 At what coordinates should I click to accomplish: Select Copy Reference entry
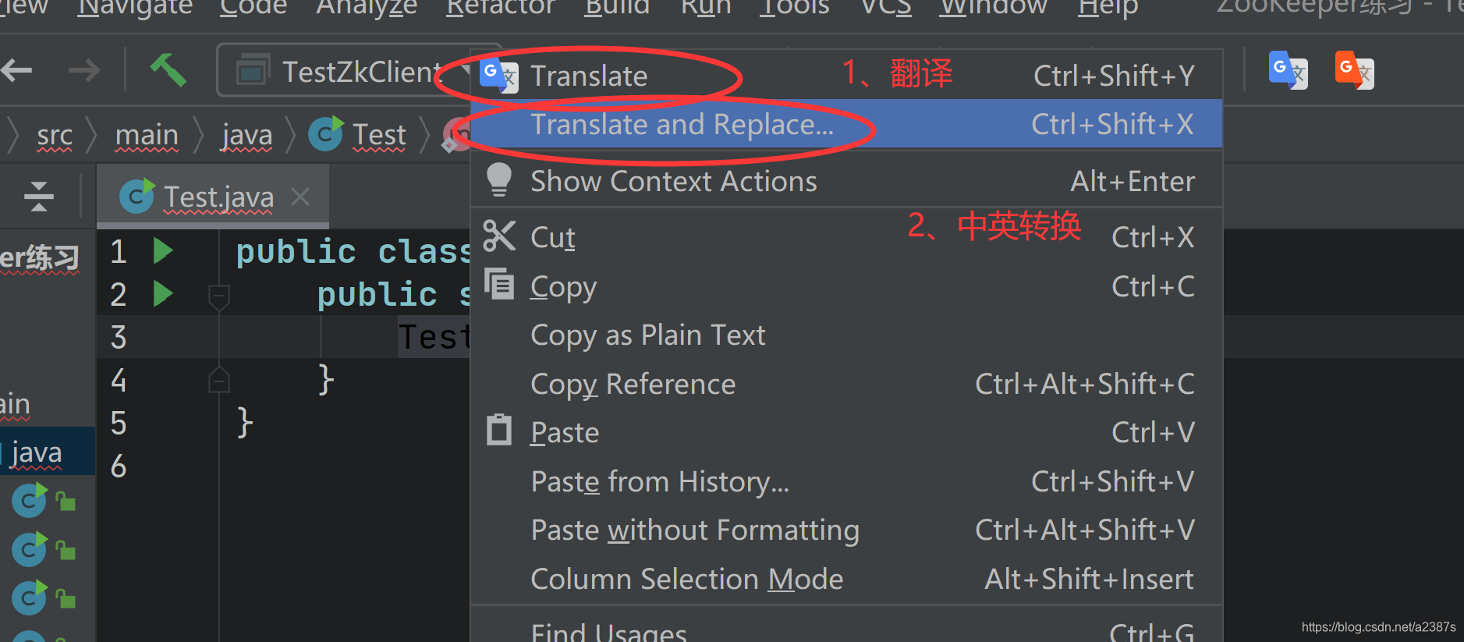[846, 384]
